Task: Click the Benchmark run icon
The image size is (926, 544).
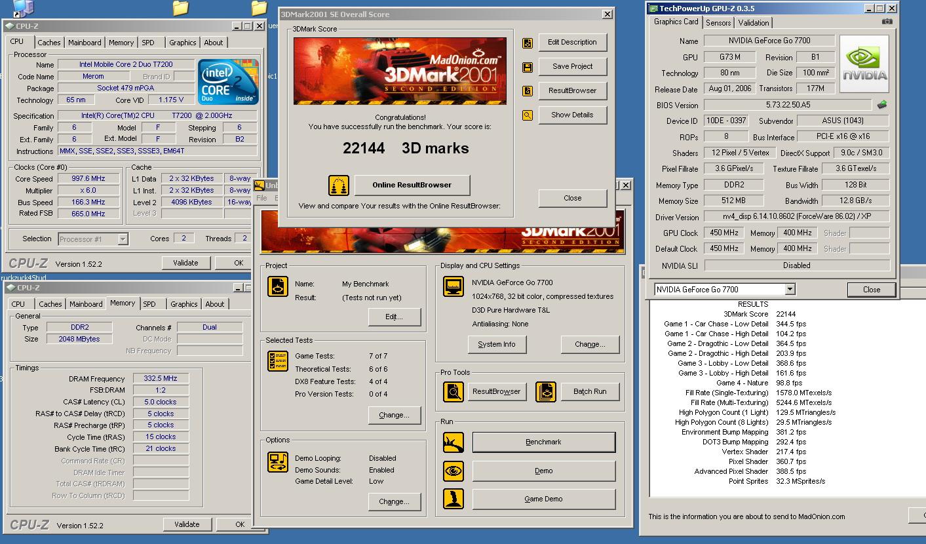Action: click(x=453, y=442)
